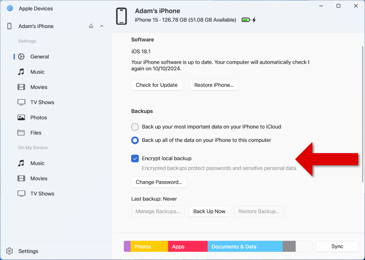Click the film strip icon for Movies under Settings

[21, 87]
